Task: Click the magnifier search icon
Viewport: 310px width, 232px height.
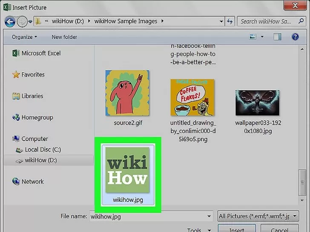Action: pyautogui.click(x=301, y=21)
